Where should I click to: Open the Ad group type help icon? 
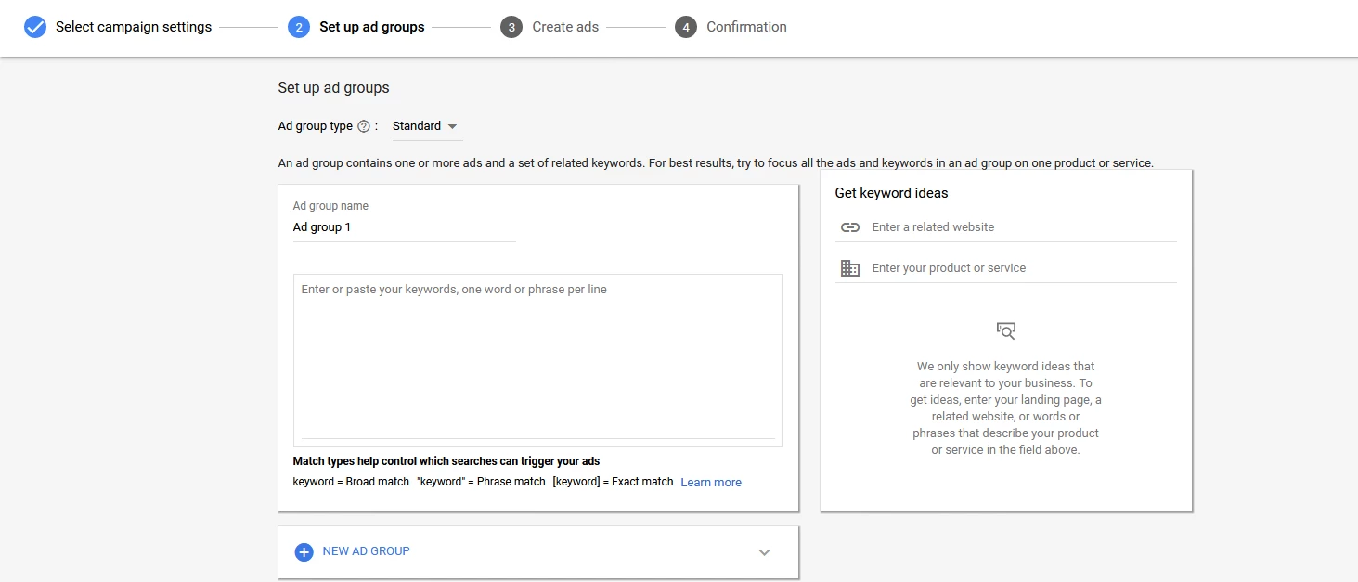click(x=364, y=126)
